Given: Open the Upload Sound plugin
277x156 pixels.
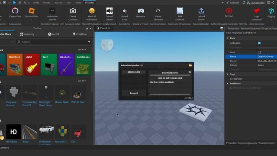Looking at the screenshot, I should click(201, 14).
